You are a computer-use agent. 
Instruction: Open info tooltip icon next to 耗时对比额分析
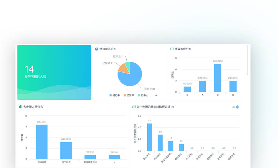tap(173, 107)
